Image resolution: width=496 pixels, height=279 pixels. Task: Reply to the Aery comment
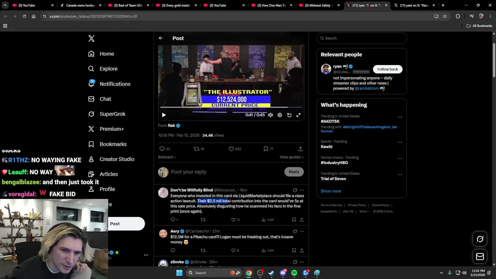coord(173,250)
